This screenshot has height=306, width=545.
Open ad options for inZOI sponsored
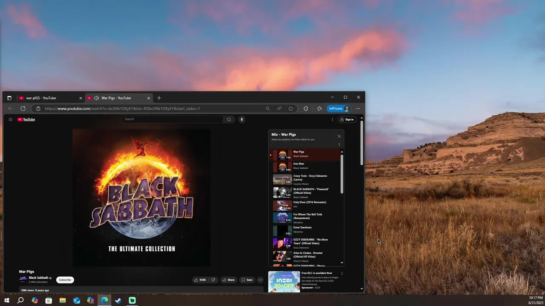[341, 273]
